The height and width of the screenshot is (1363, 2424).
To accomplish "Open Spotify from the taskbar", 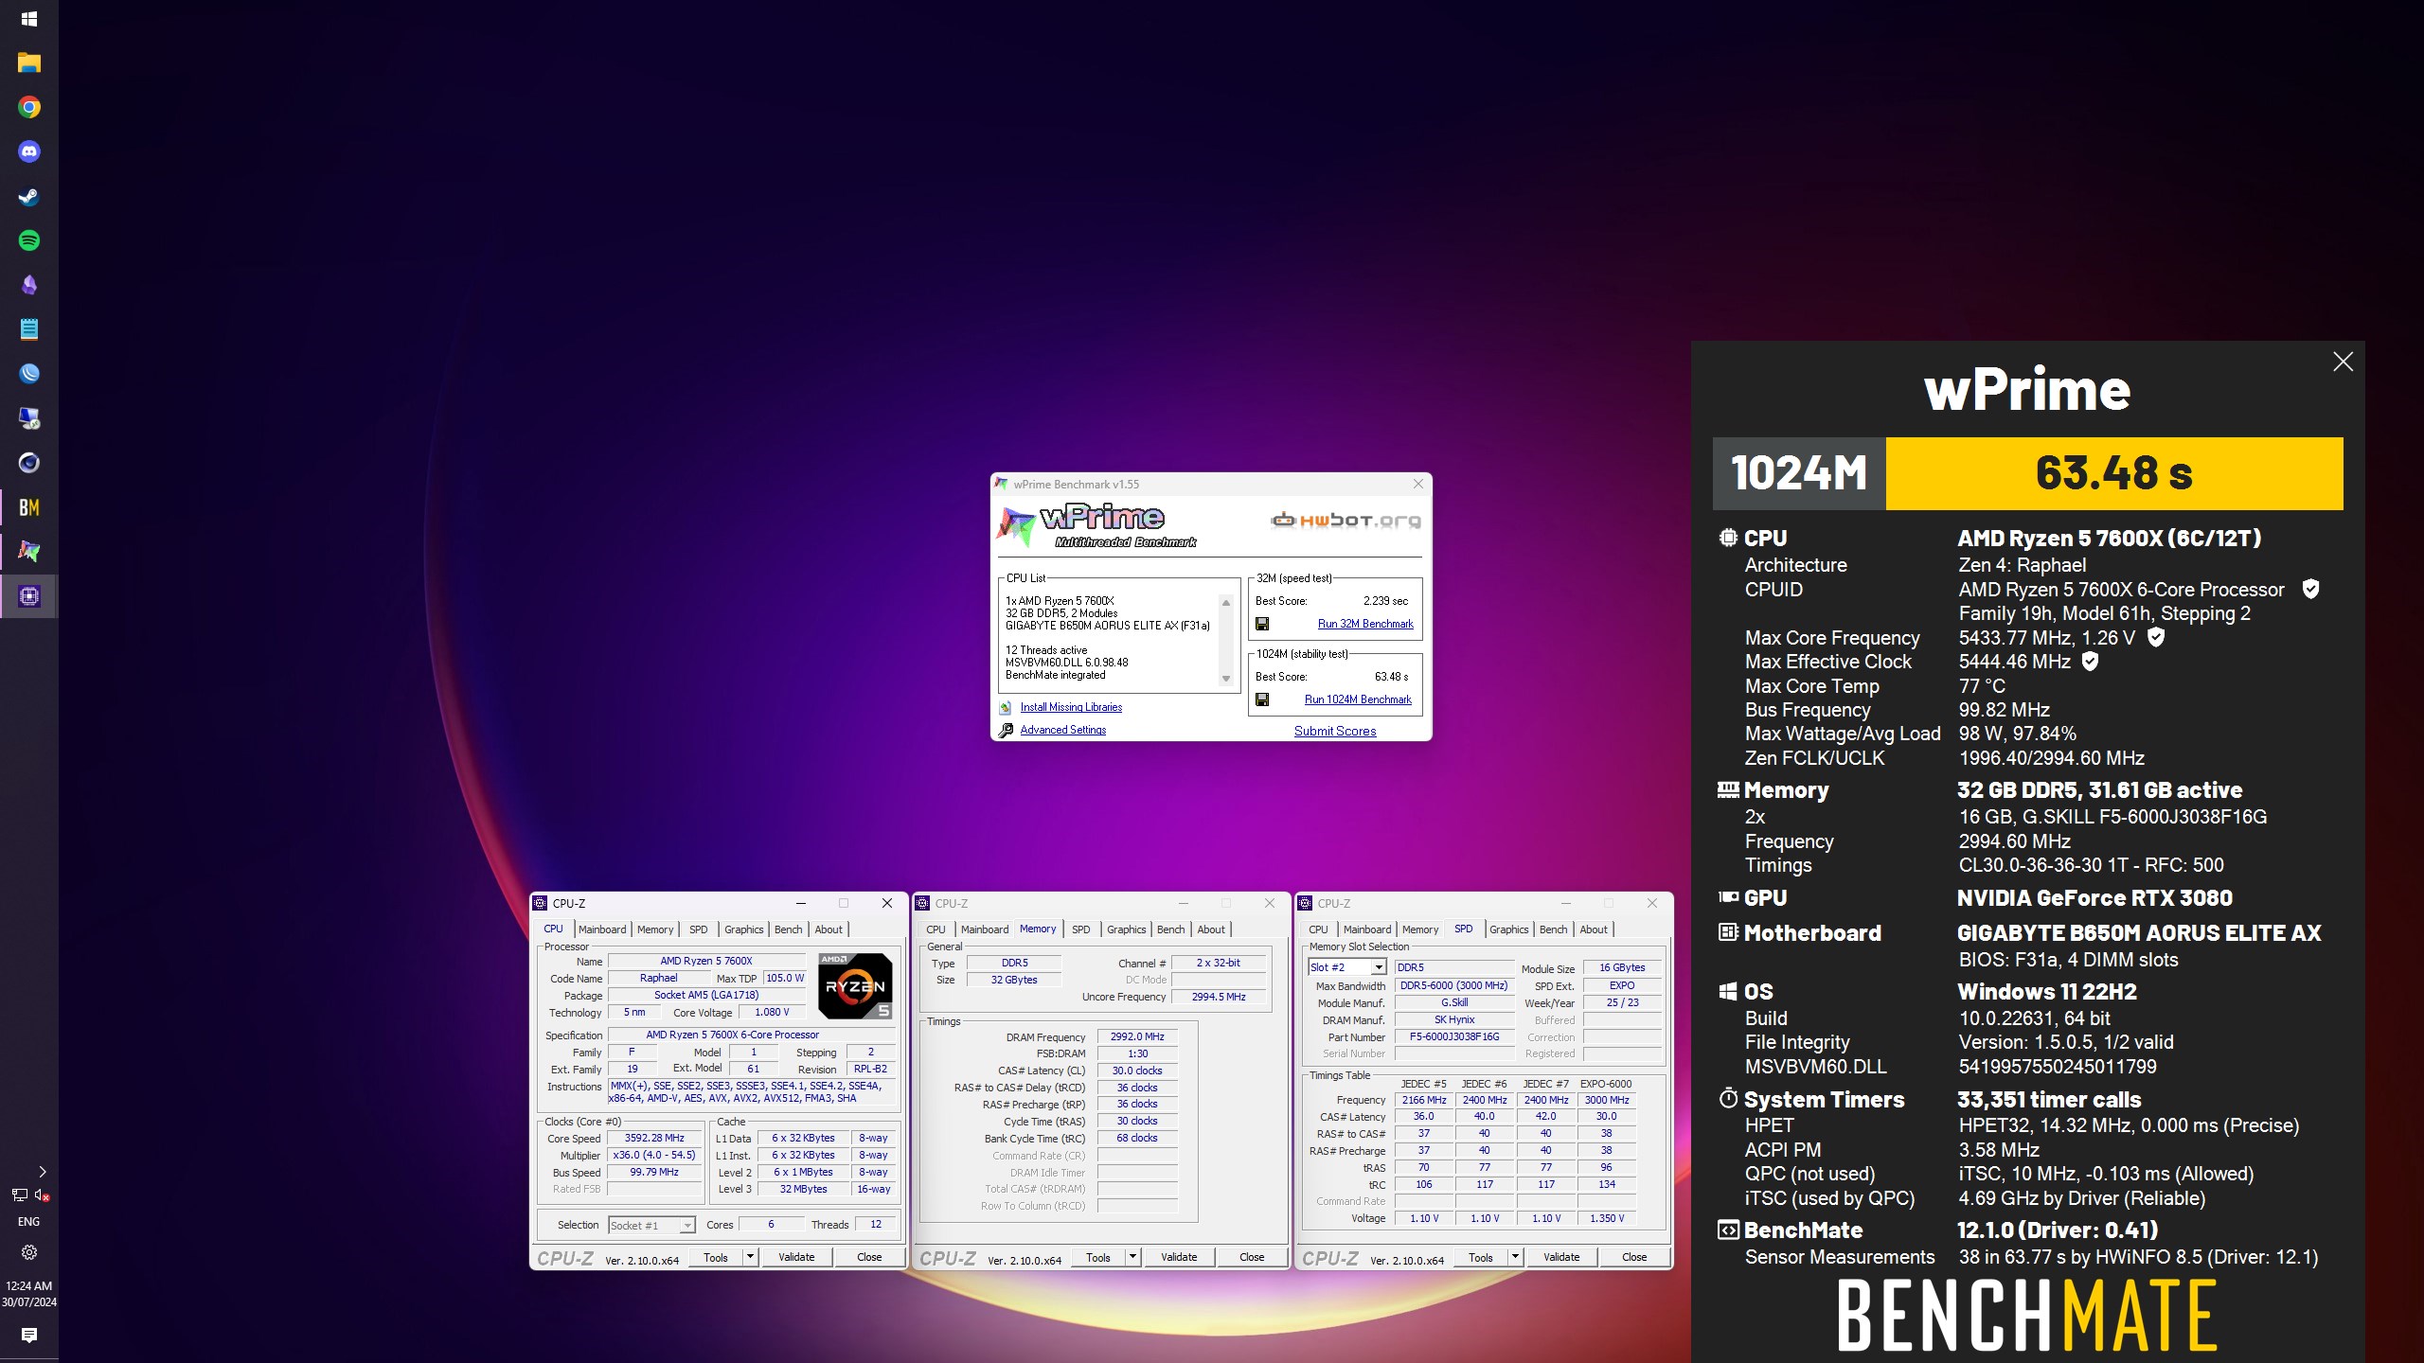I will 28,240.
